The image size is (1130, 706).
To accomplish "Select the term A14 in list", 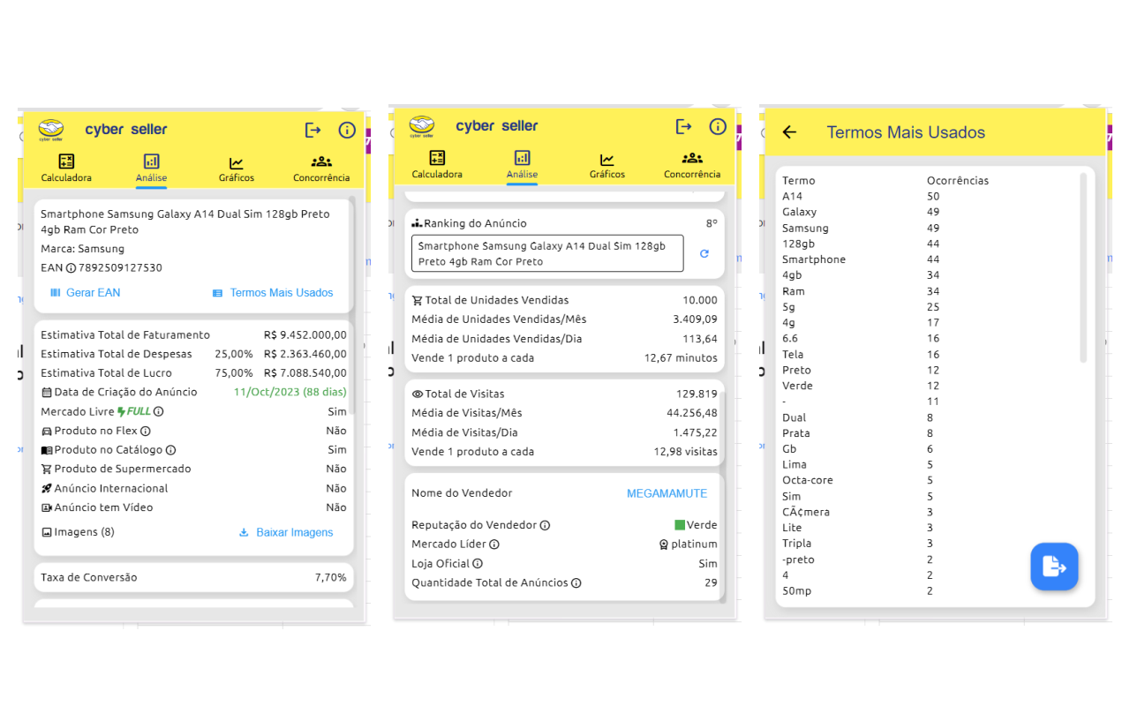I will (x=792, y=197).
